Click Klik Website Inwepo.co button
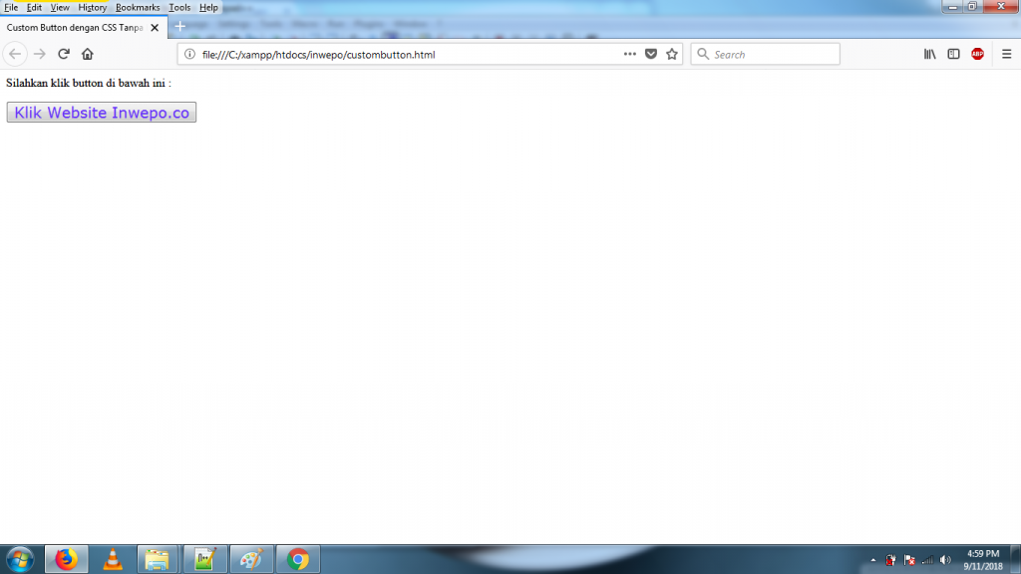1021x574 pixels. coord(102,112)
